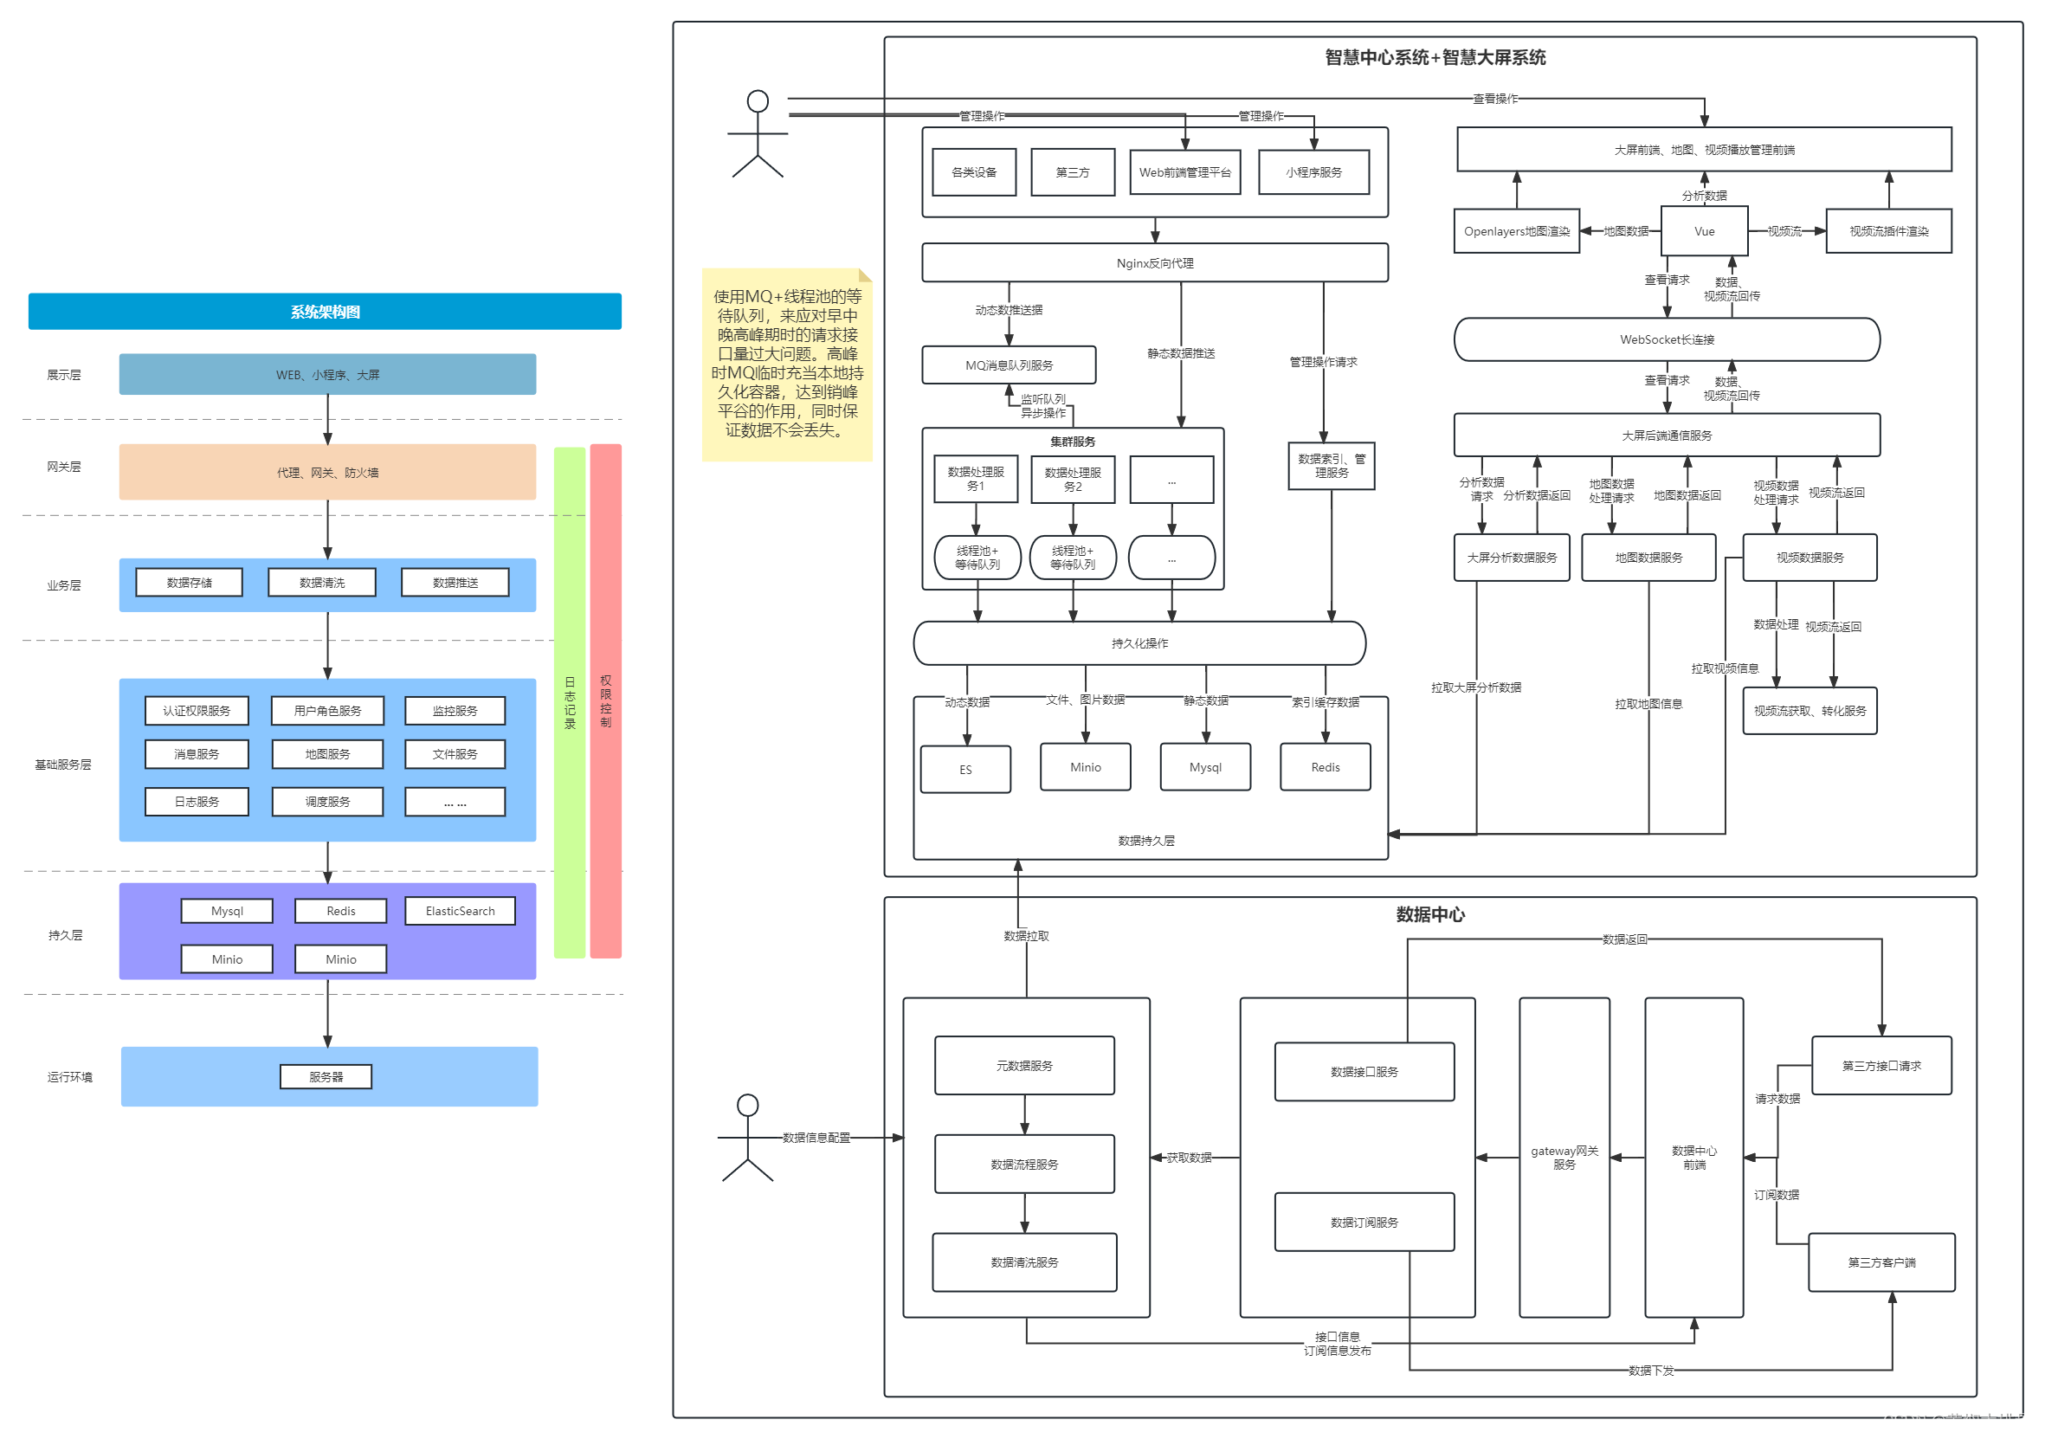This screenshot has width=2045, height=1439.
Task: Click the Nginx反向代理 box
Action: [1155, 262]
